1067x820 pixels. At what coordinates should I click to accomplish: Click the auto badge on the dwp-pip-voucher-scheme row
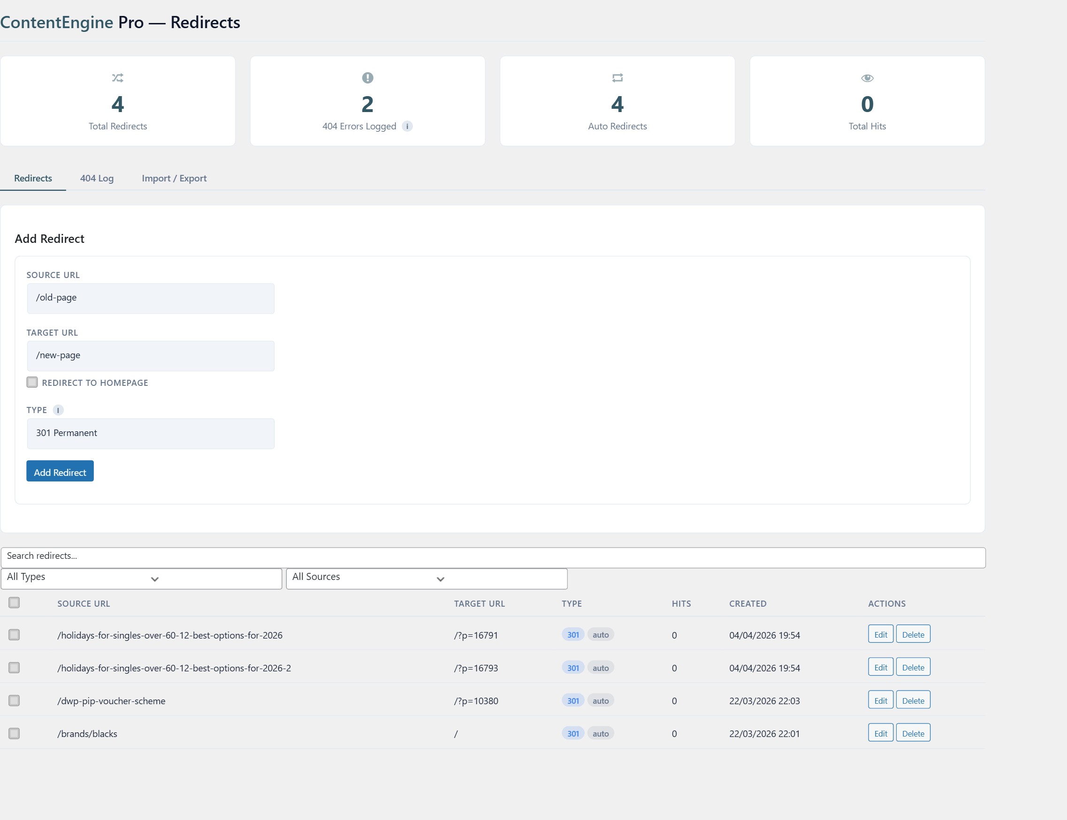coord(601,700)
